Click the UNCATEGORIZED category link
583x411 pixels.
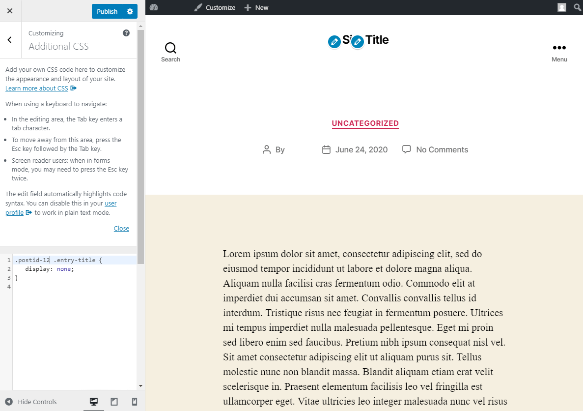click(x=365, y=123)
